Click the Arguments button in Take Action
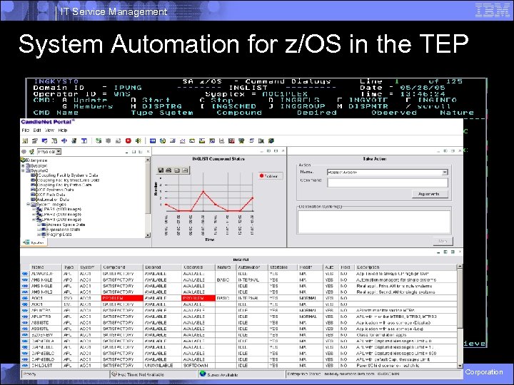Screen dimensions: 514x385 tap(430, 194)
